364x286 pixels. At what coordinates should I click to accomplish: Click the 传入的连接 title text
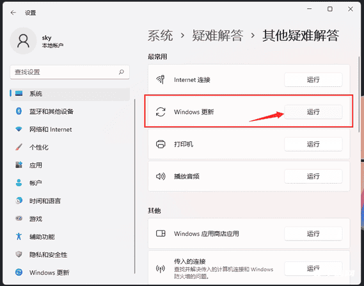[189, 262]
